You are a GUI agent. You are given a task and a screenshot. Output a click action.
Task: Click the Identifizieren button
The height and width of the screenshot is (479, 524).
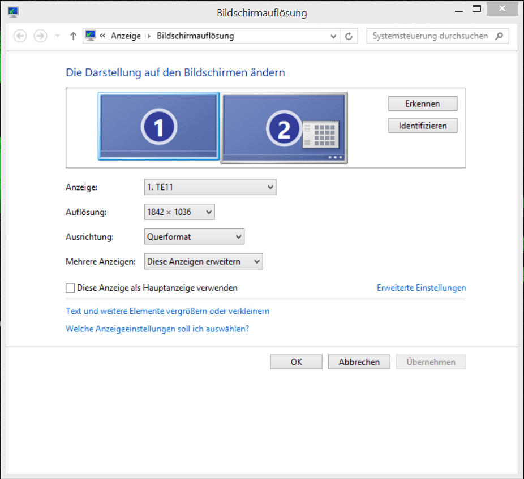(422, 126)
